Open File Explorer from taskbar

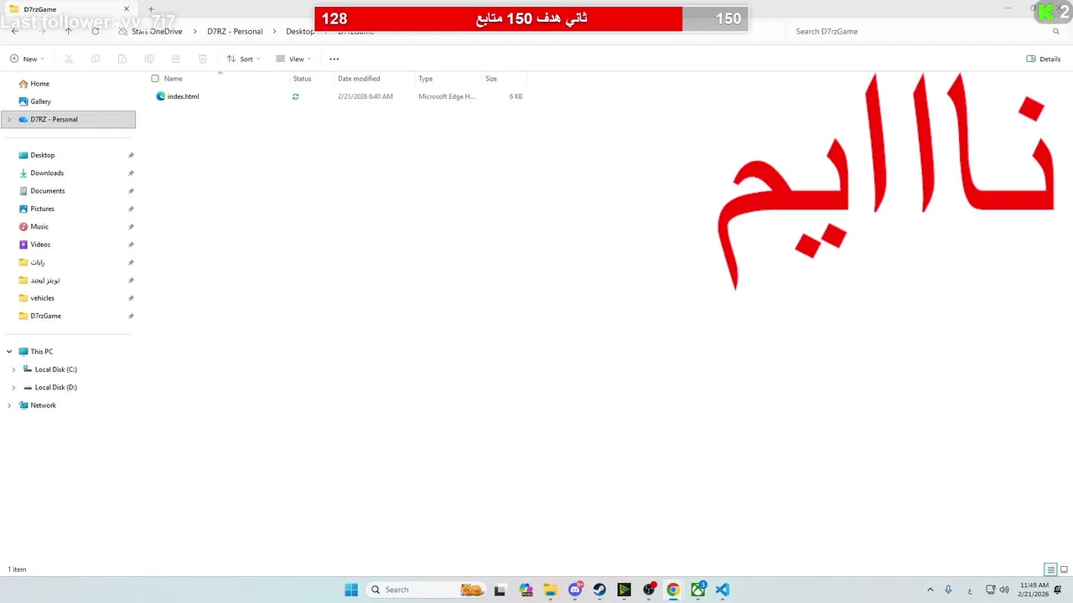click(550, 590)
